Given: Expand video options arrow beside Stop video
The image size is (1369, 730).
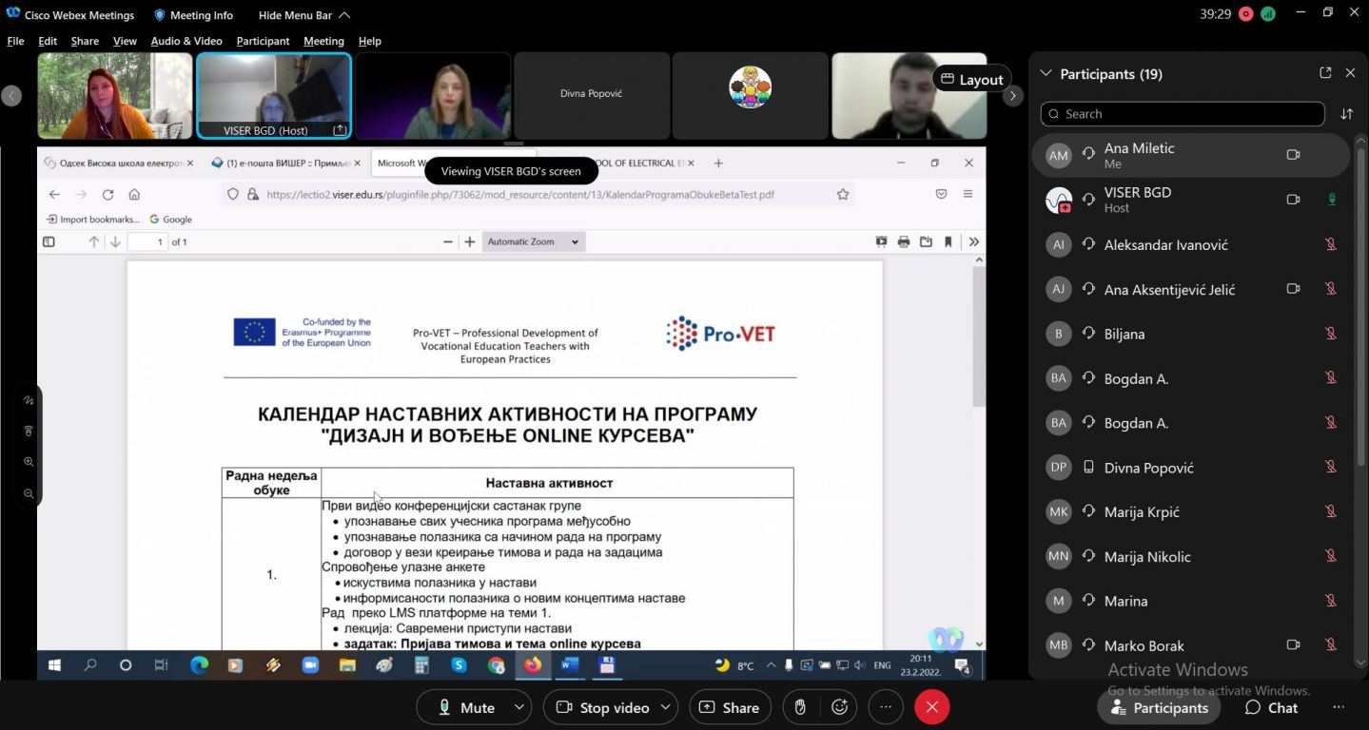Looking at the screenshot, I should point(666,707).
